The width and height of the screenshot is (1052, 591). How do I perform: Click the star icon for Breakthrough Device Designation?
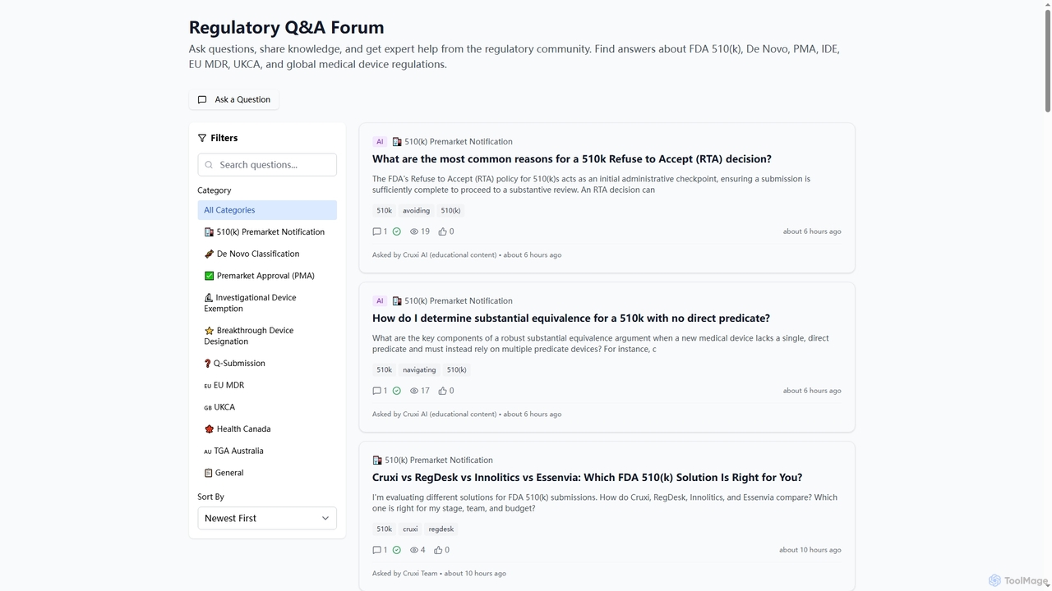(209, 331)
